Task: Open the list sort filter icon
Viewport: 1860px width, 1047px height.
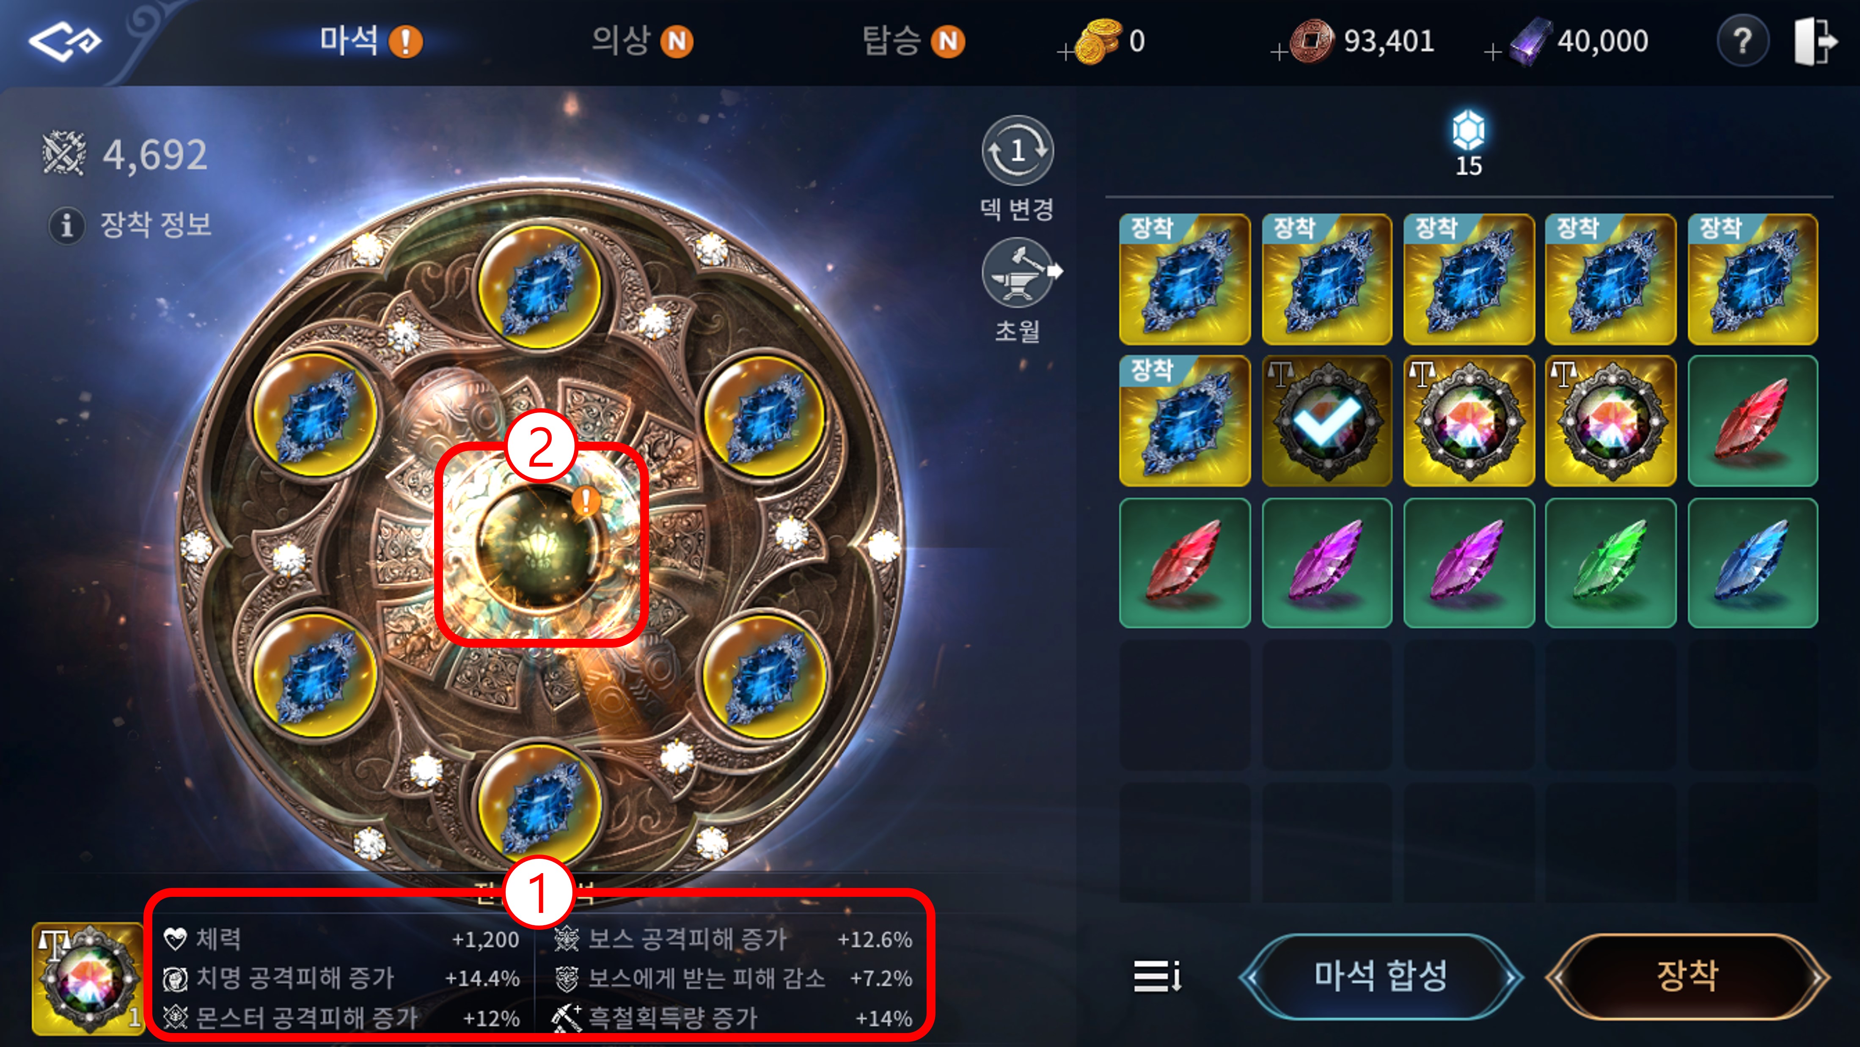Action: [x=1157, y=976]
